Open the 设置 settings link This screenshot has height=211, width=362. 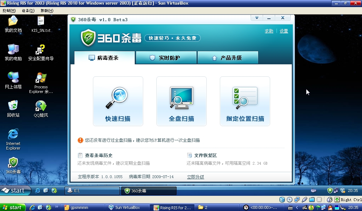tap(284, 31)
